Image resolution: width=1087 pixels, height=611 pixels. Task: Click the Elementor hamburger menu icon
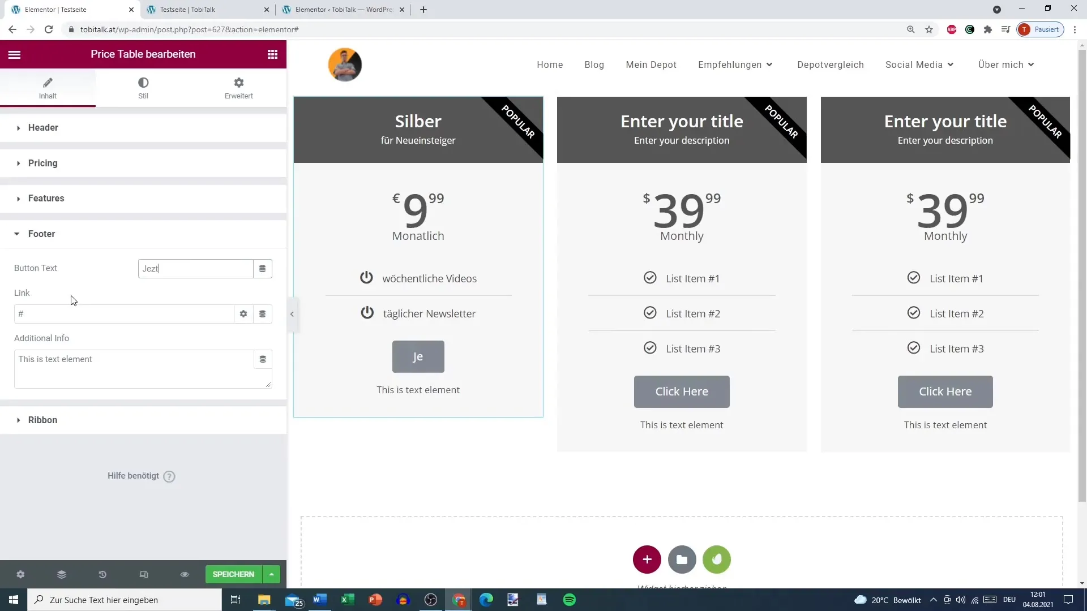click(14, 54)
